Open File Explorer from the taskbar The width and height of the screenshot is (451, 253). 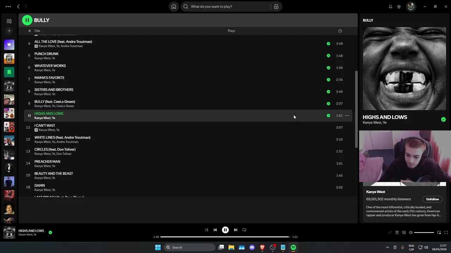click(231, 247)
